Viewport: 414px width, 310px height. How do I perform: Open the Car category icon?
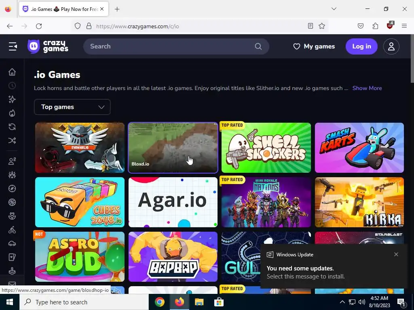(12, 243)
